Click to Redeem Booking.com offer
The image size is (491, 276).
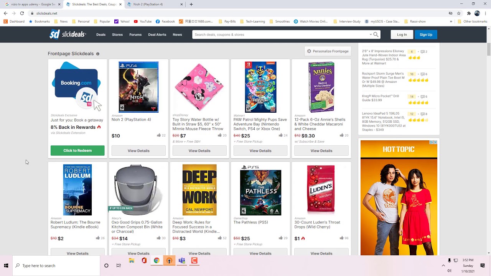tap(77, 151)
